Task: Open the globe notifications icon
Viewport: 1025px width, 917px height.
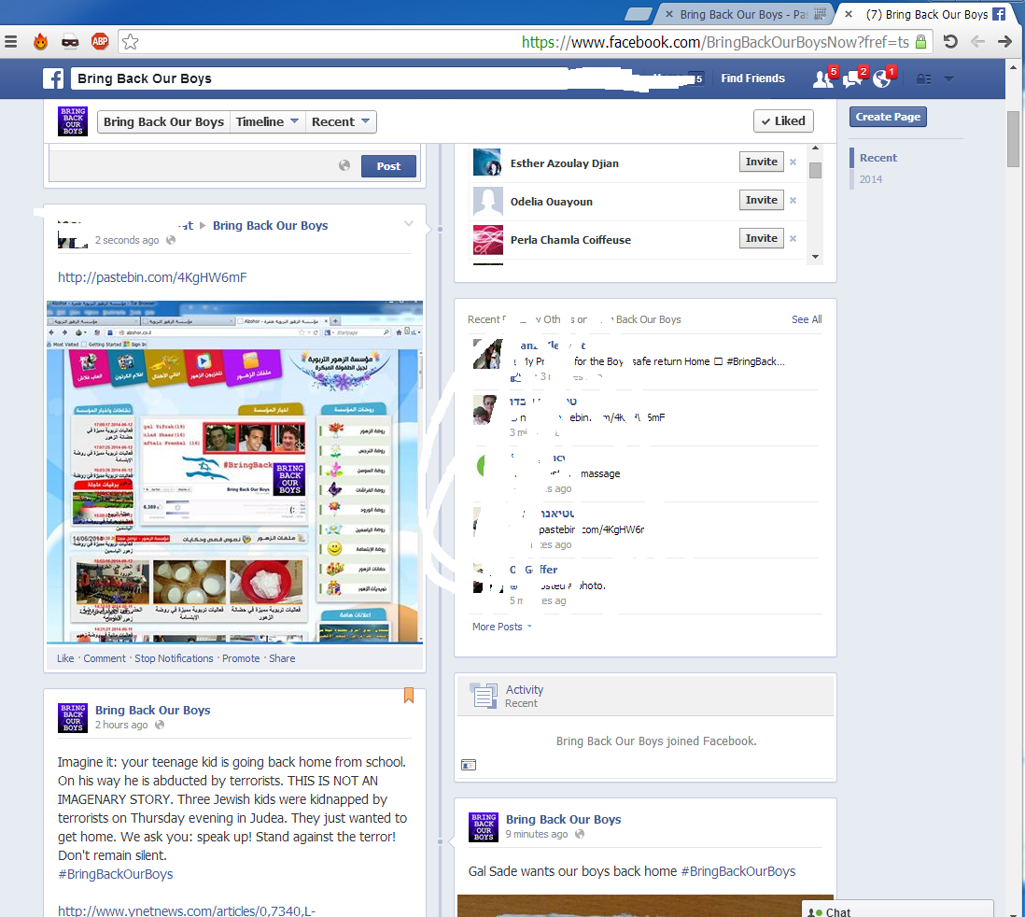Action: coord(881,79)
